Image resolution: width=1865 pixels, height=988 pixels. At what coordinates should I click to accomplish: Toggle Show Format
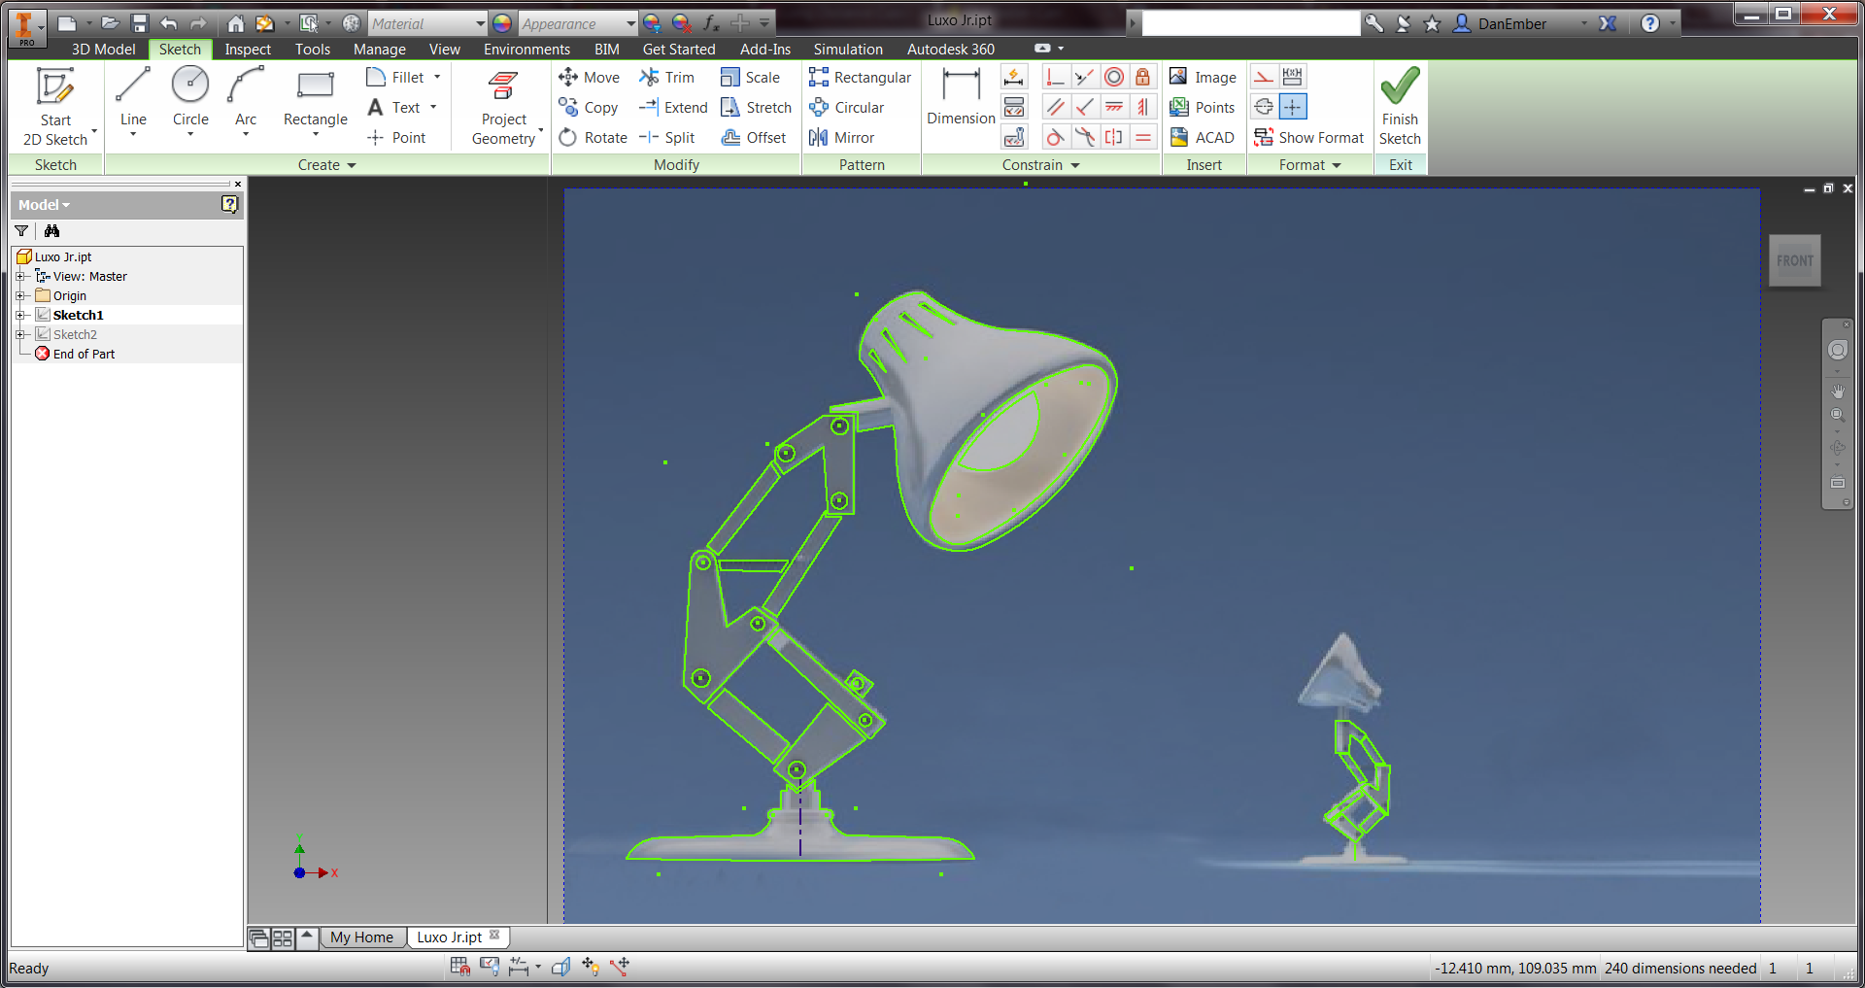click(1308, 137)
